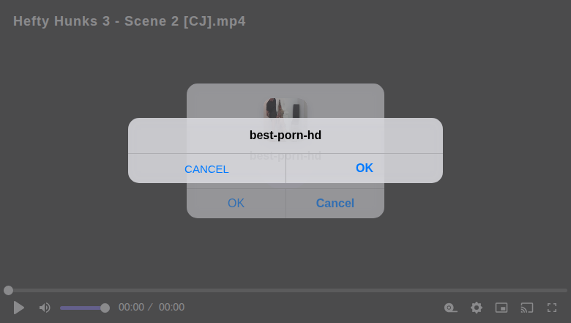Click the front dialog title text

pos(285,135)
